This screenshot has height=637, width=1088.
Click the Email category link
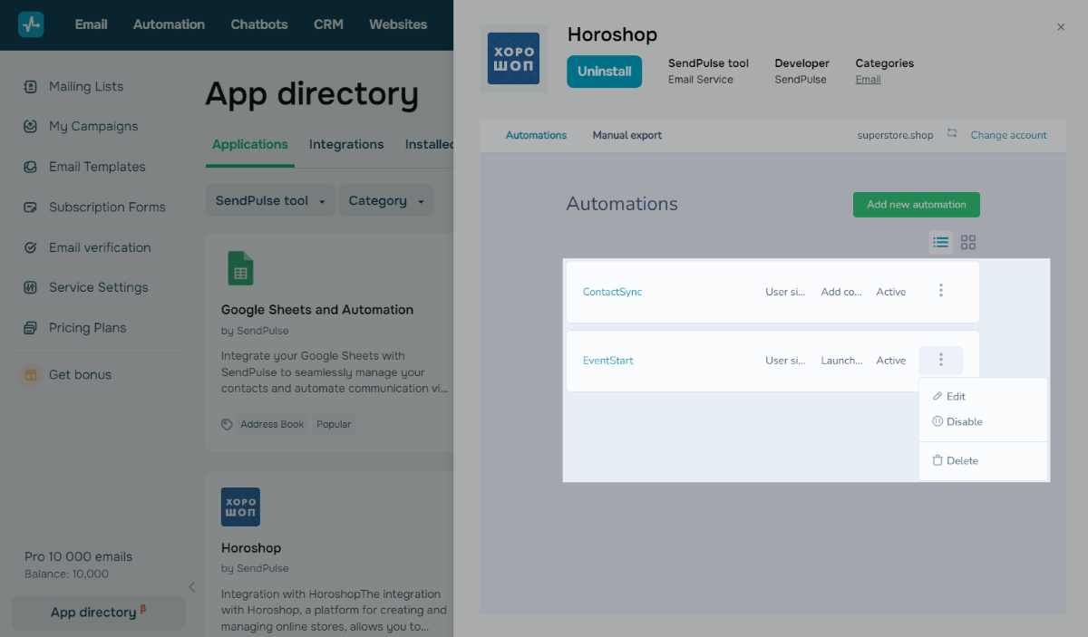tap(869, 80)
